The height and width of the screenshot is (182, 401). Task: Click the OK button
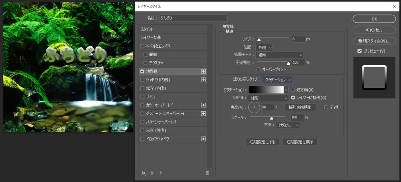coord(374,19)
